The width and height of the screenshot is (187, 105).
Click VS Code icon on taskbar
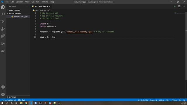pos(31,103)
